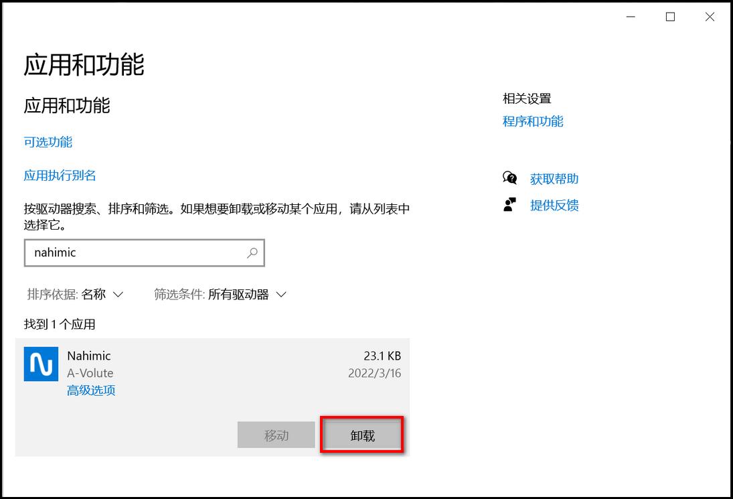The height and width of the screenshot is (499, 733).
Task: Open 程序和功能 under related settings
Action: [x=533, y=121]
